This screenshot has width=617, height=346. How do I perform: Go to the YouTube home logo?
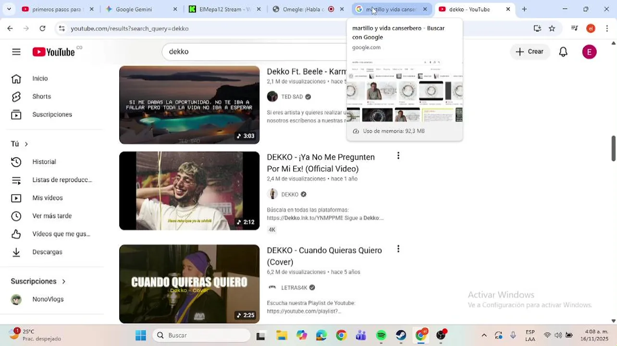[53, 52]
